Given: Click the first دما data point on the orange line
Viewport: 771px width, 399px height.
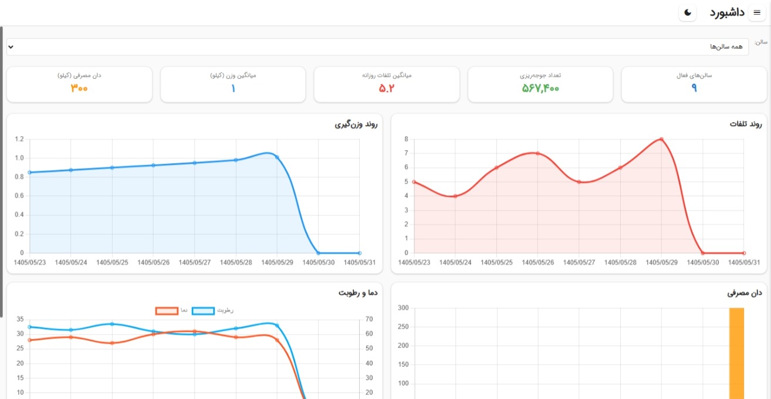Looking at the screenshot, I should coord(29,340).
